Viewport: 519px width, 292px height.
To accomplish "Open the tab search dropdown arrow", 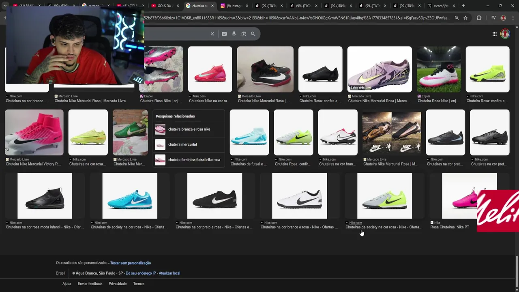I will pos(5,6).
